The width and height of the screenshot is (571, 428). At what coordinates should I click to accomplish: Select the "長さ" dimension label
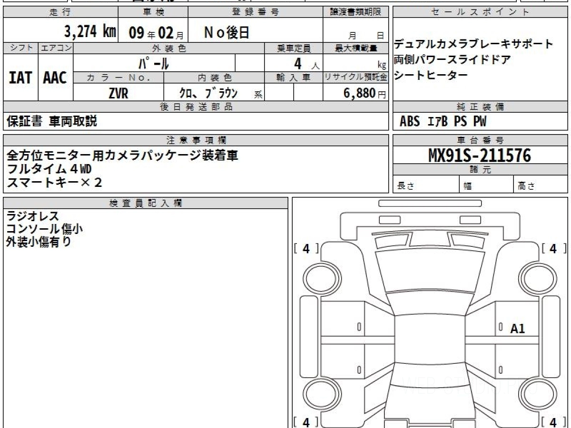[x=405, y=187]
